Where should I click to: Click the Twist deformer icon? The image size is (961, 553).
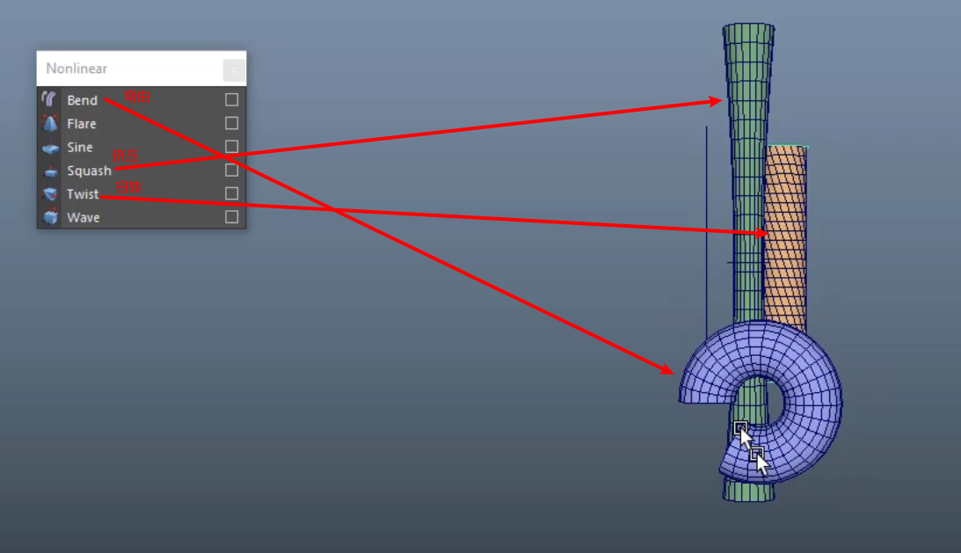click(49, 193)
